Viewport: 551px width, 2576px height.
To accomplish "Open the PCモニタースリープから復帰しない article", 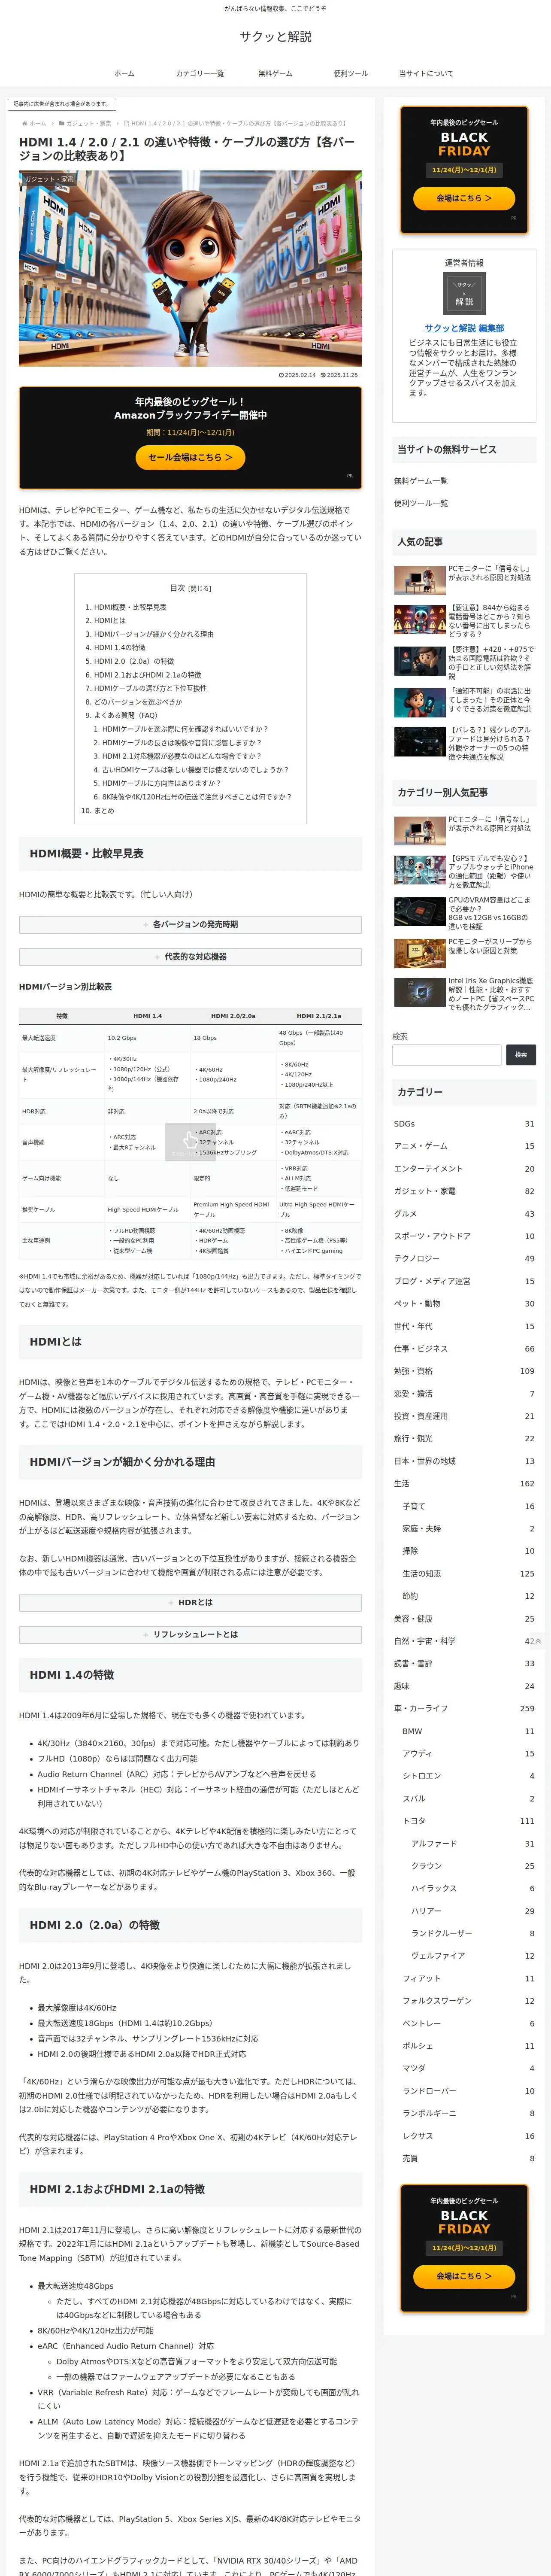I will 464,953.
